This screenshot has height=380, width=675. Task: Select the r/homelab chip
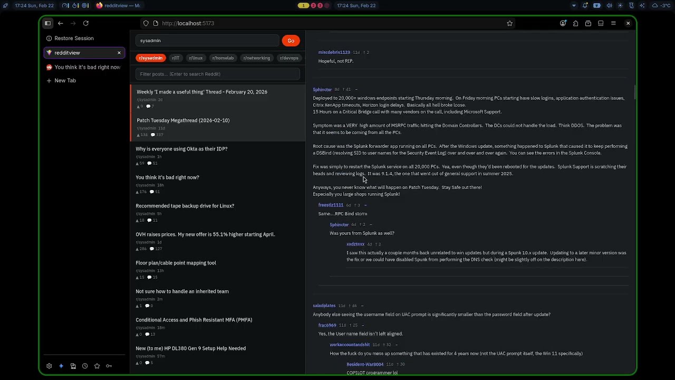(223, 58)
